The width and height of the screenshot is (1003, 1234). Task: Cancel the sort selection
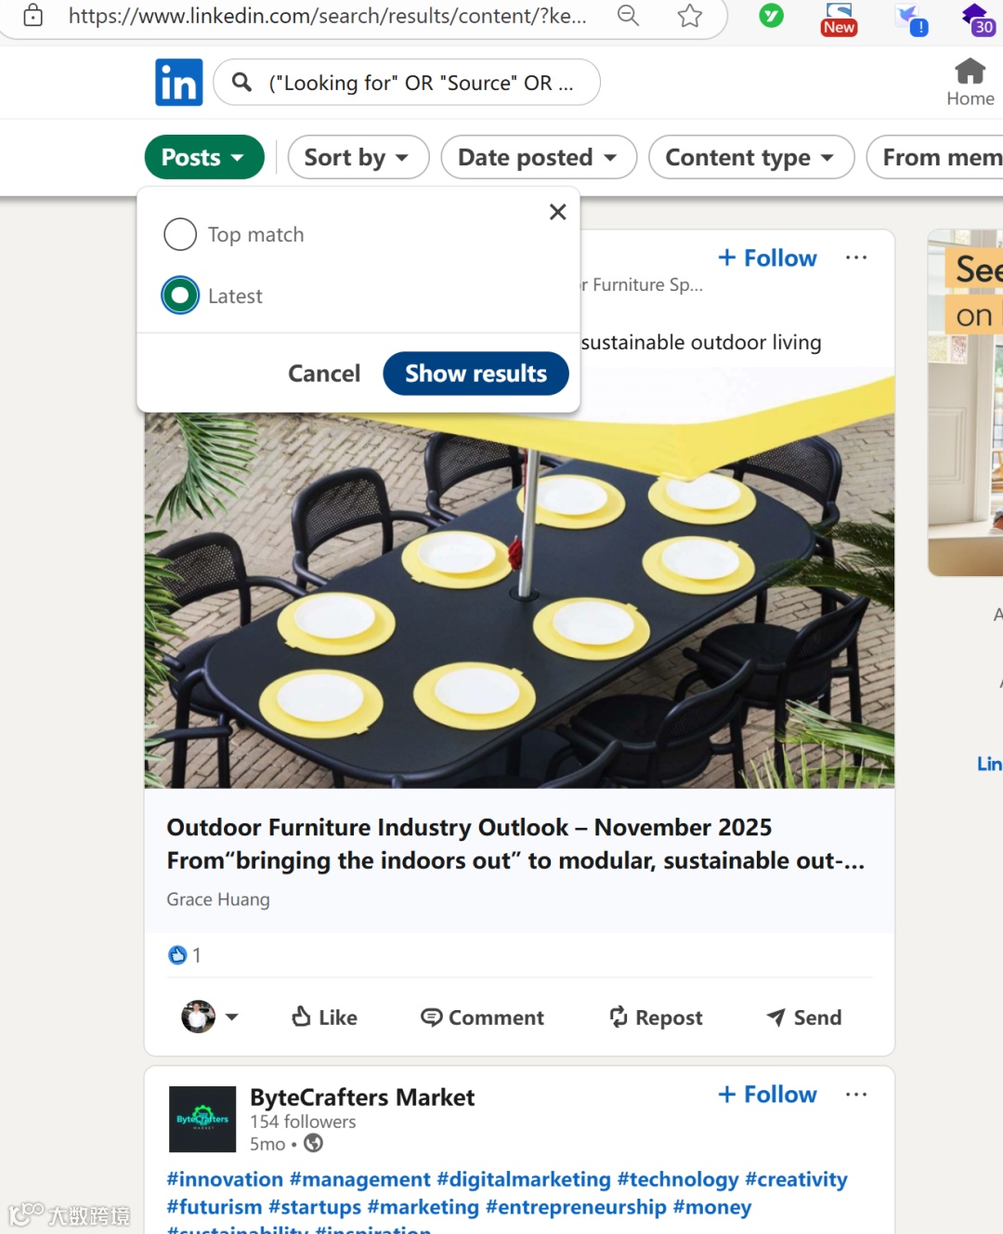[x=324, y=374]
